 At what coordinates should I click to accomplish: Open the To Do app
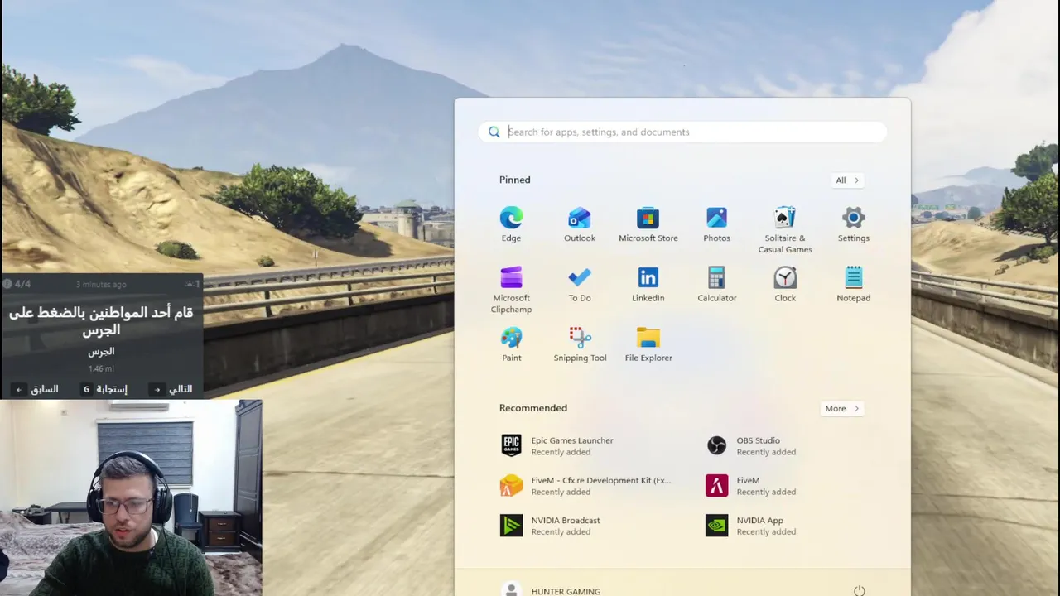tap(580, 285)
